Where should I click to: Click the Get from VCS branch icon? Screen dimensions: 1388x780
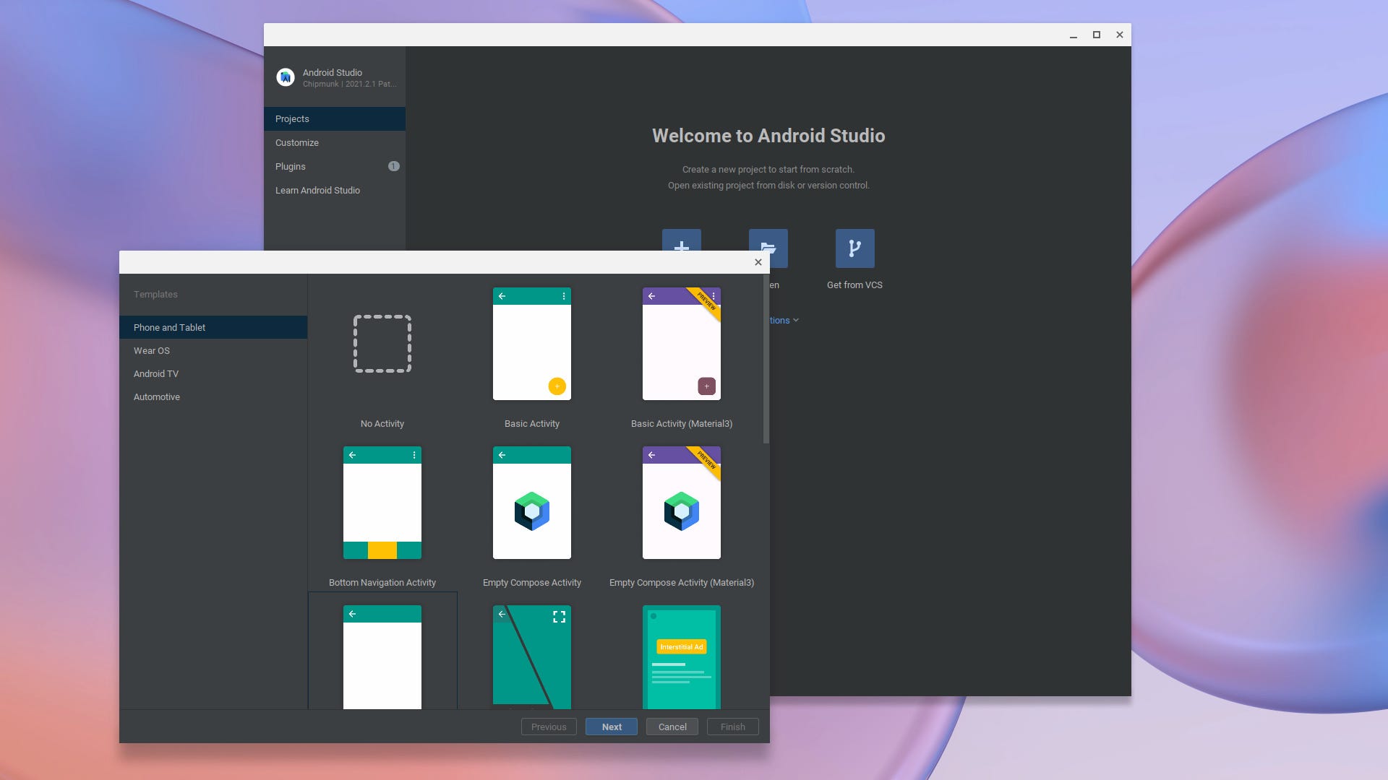click(854, 248)
